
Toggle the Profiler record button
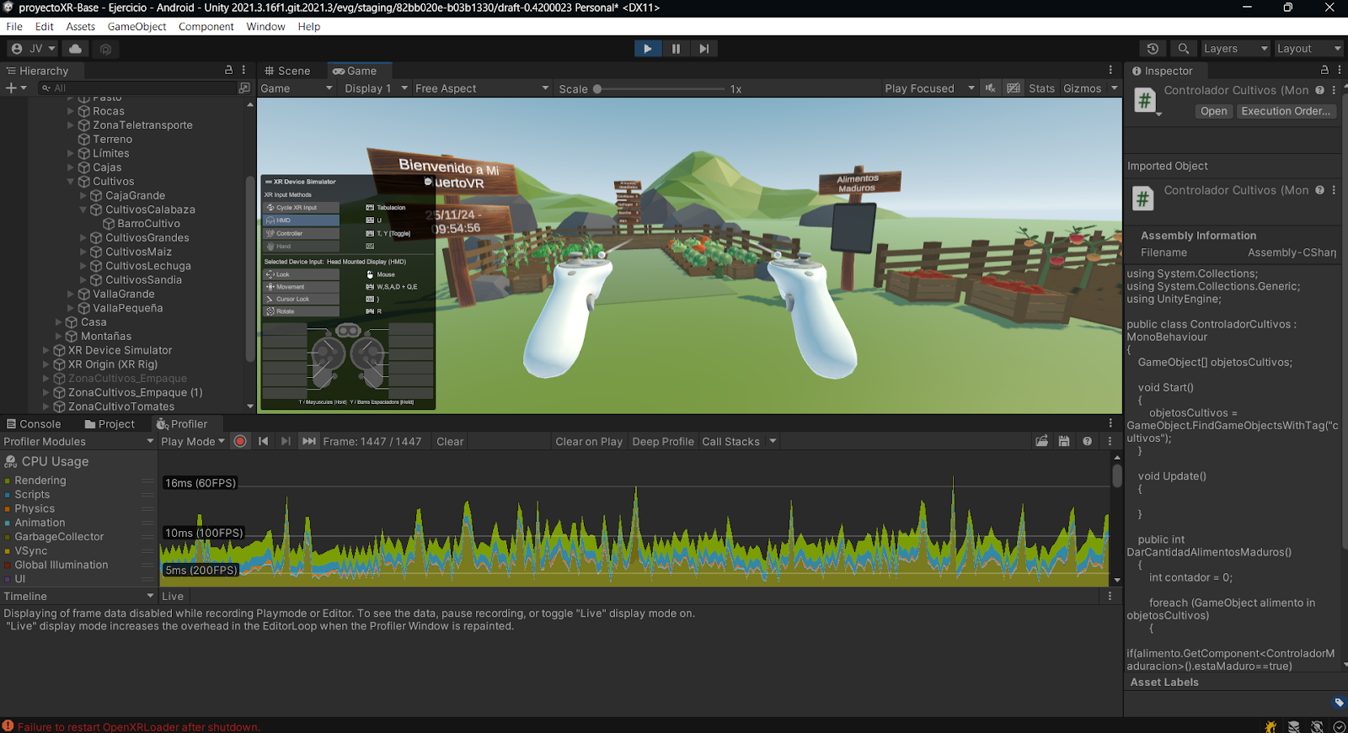[x=240, y=441]
